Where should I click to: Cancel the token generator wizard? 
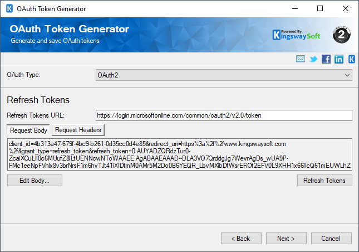click(331, 239)
